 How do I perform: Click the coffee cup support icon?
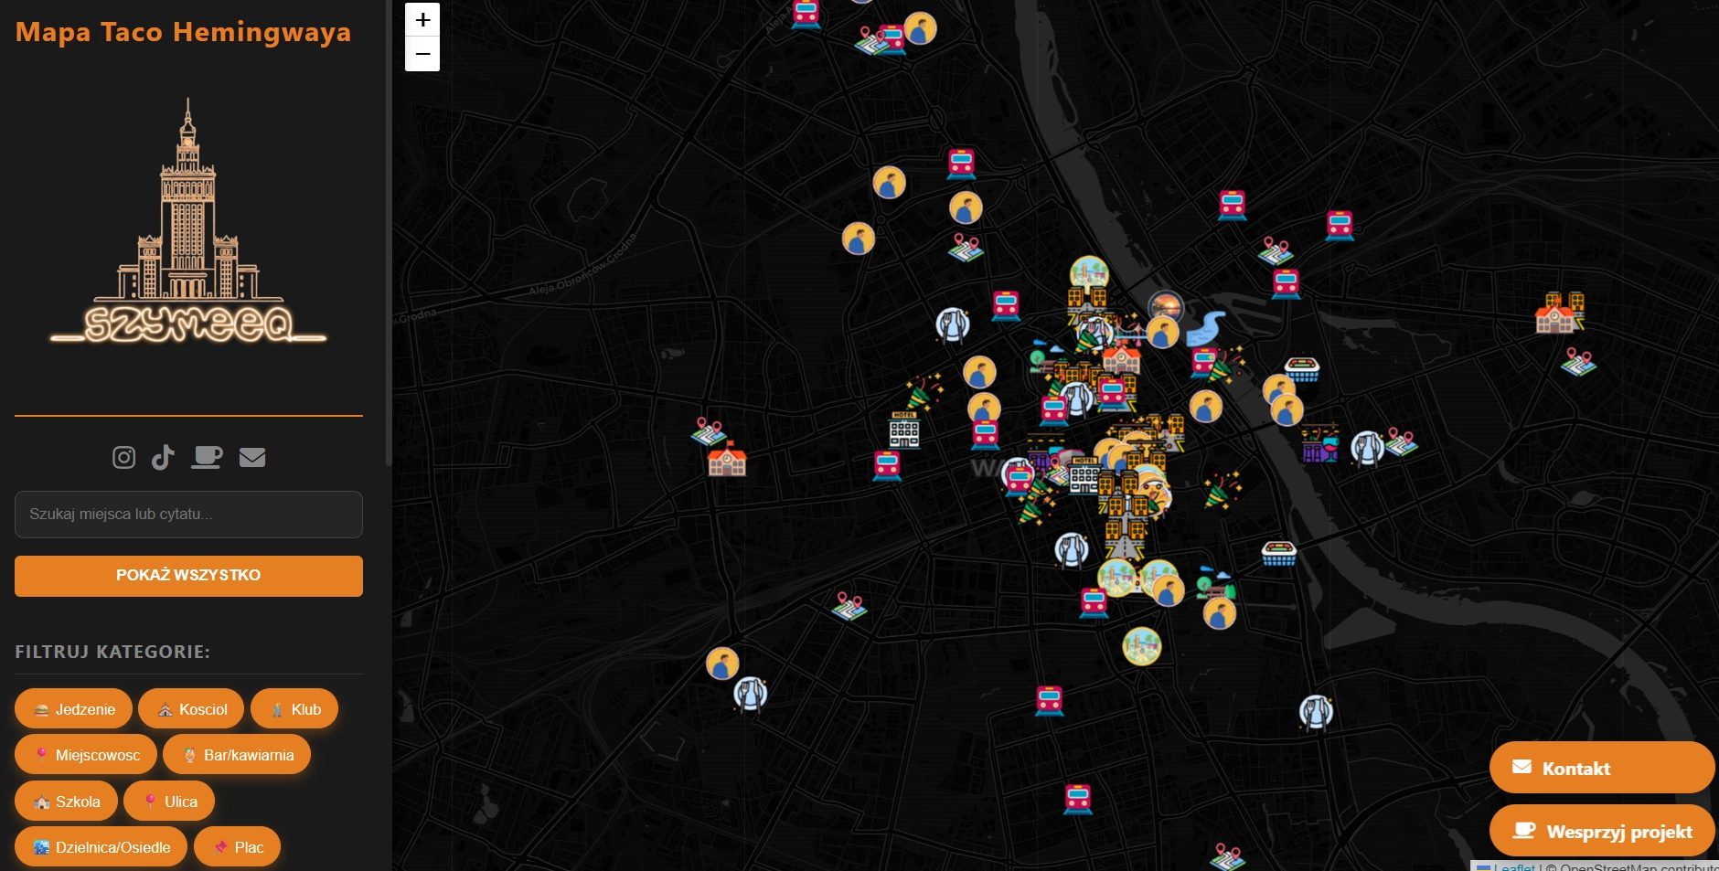[x=207, y=457]
